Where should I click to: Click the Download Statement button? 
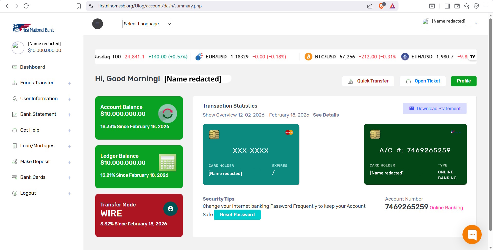coord(434,109)
